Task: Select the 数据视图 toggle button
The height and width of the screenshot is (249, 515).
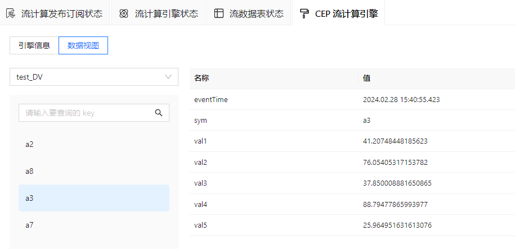Action: tap(83, 46)
